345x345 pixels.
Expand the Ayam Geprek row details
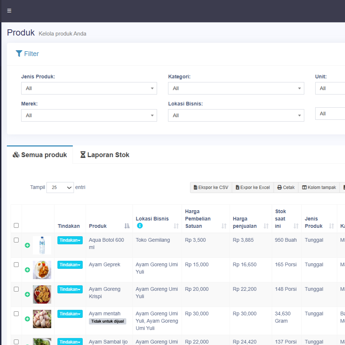[x=27, y=270]
